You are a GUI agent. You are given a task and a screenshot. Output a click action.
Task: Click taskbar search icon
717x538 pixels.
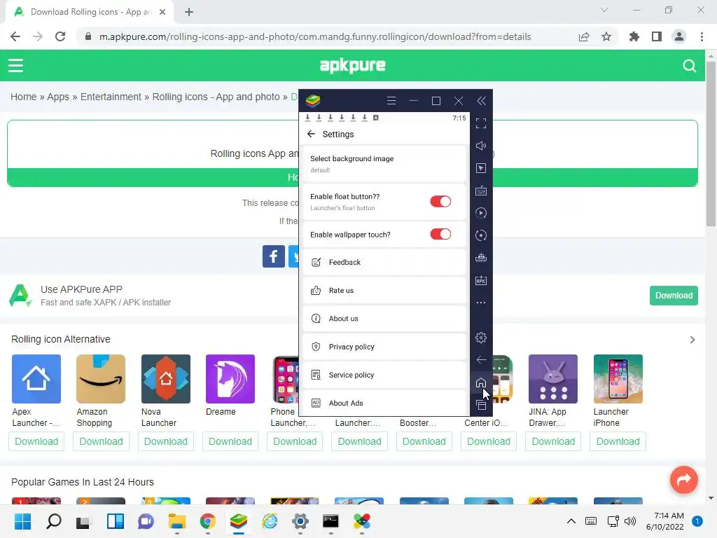[53, 521]
